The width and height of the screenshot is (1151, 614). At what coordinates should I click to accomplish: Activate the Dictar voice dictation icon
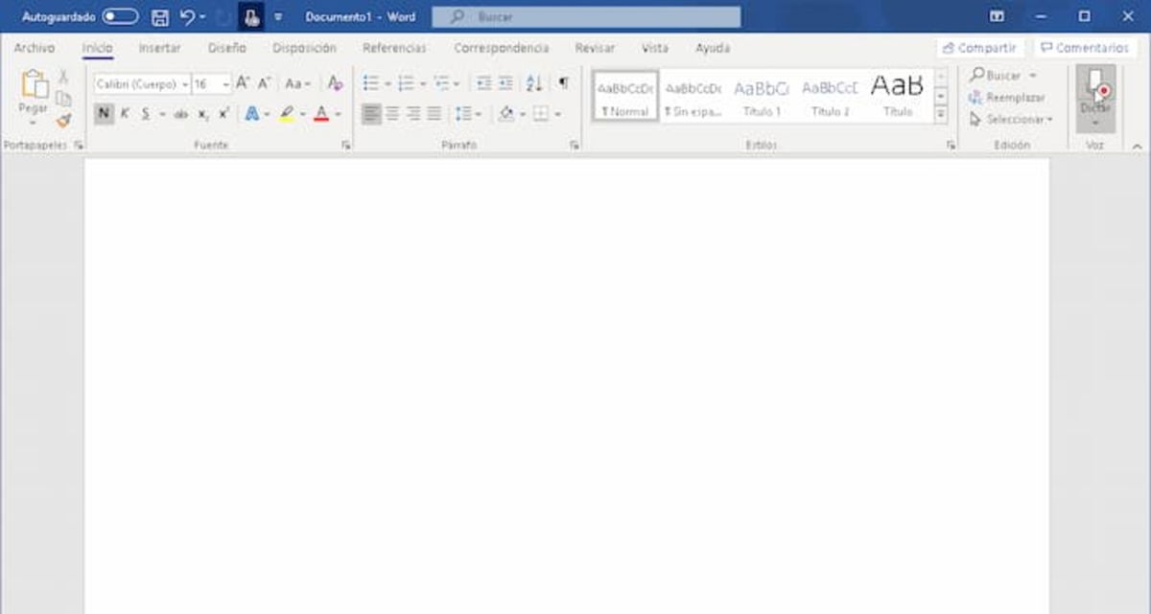coord(1096,96)
